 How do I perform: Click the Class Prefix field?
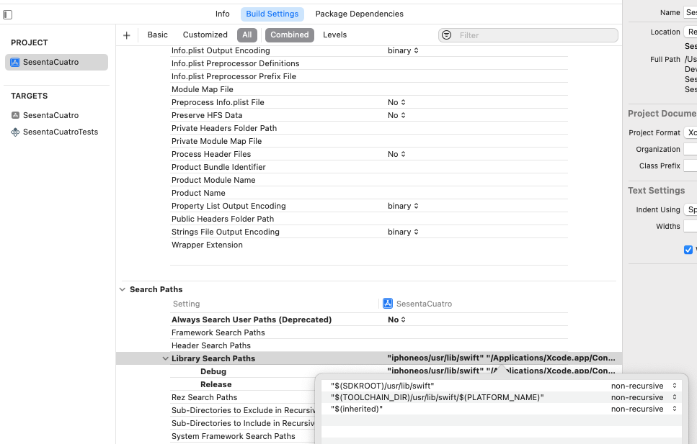click(691, 166)
